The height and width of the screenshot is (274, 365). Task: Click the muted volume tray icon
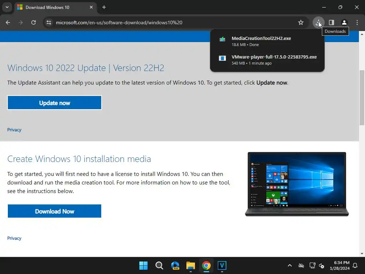pos(322,265)
